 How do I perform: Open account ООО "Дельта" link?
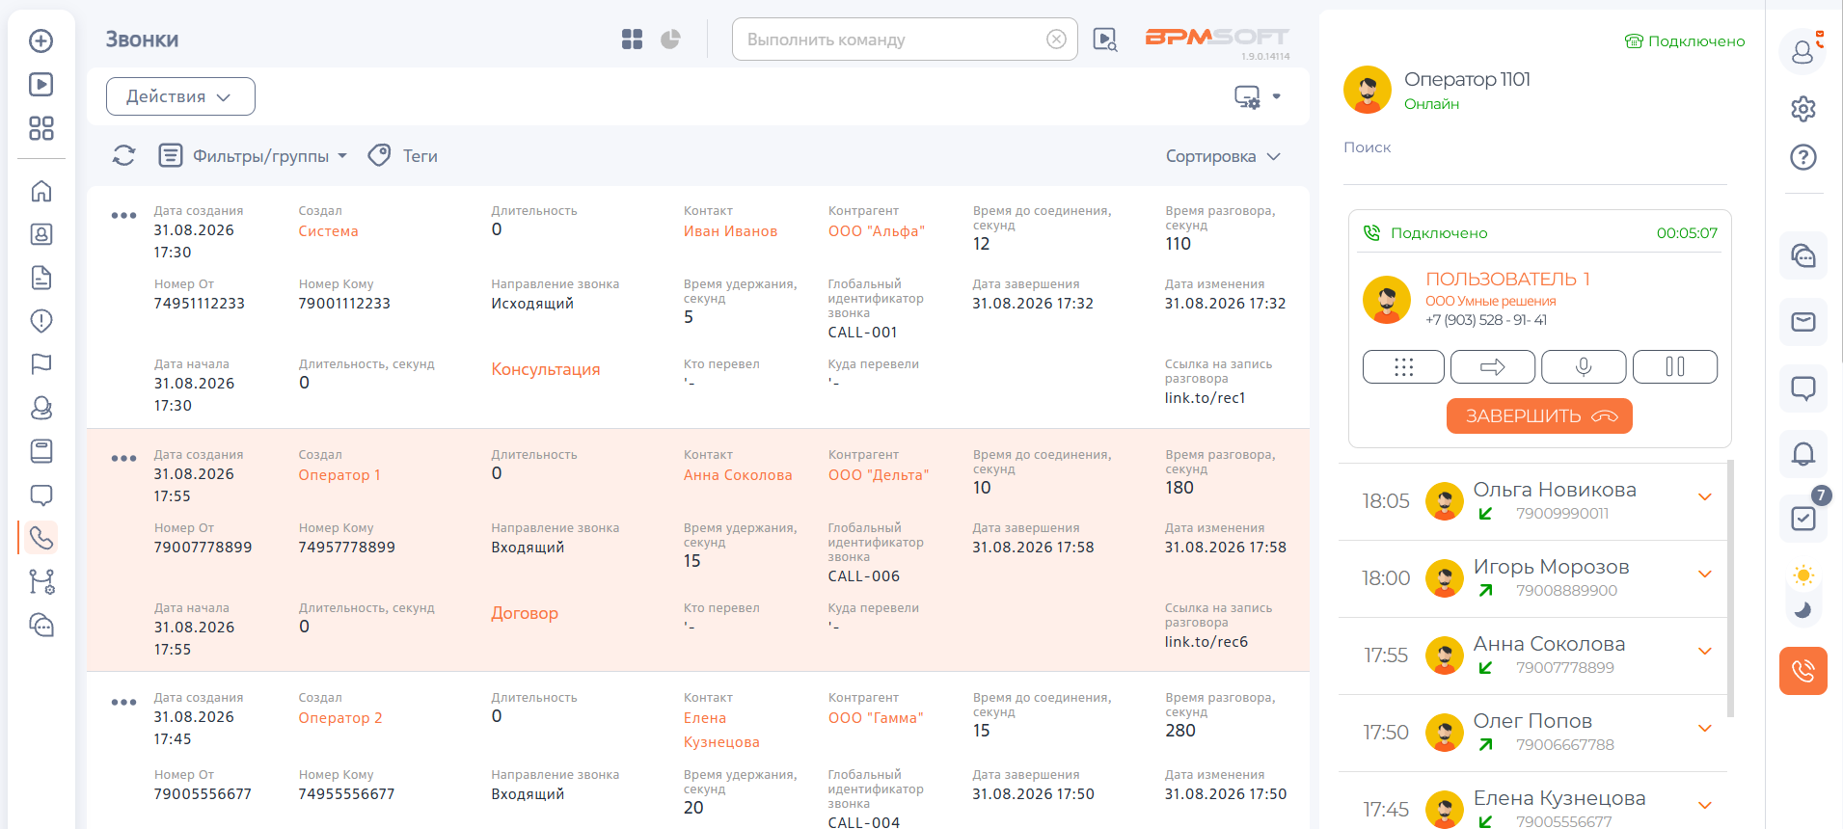point(878,475)
